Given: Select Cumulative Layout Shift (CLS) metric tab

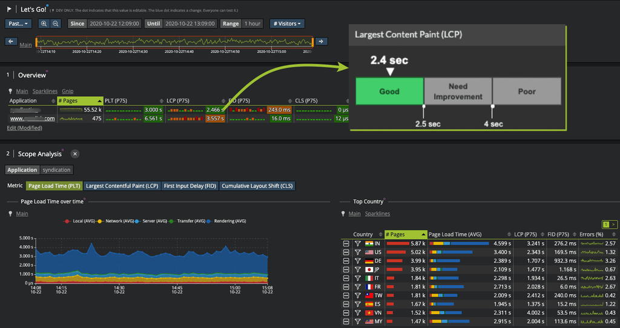Looking at the screenshot, I should point(257,186).
